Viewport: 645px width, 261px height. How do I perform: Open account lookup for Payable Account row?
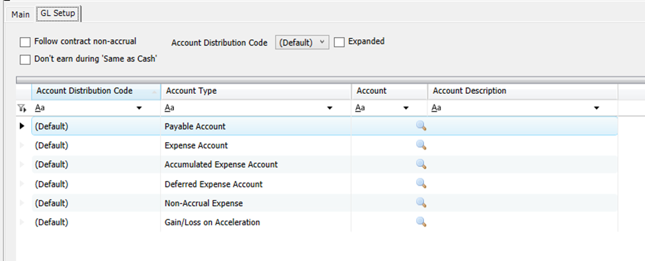421,126
